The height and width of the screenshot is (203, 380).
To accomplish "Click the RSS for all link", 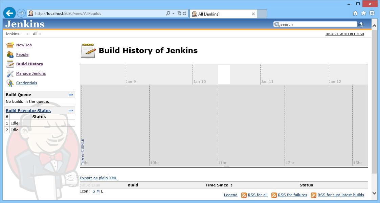I will click(x=258, y=195).
